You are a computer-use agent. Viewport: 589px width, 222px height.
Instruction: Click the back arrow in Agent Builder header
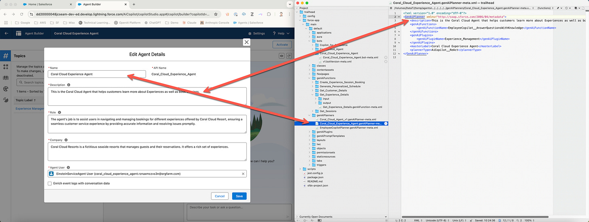[6, 34]
